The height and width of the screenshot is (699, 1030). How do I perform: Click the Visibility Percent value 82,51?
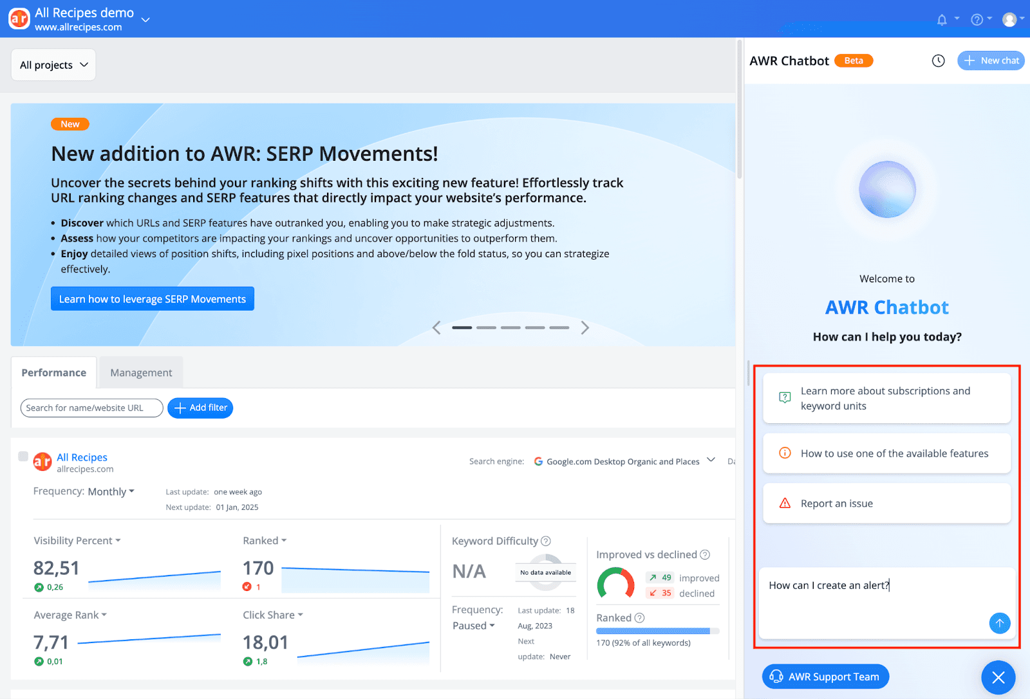[56, 568]
